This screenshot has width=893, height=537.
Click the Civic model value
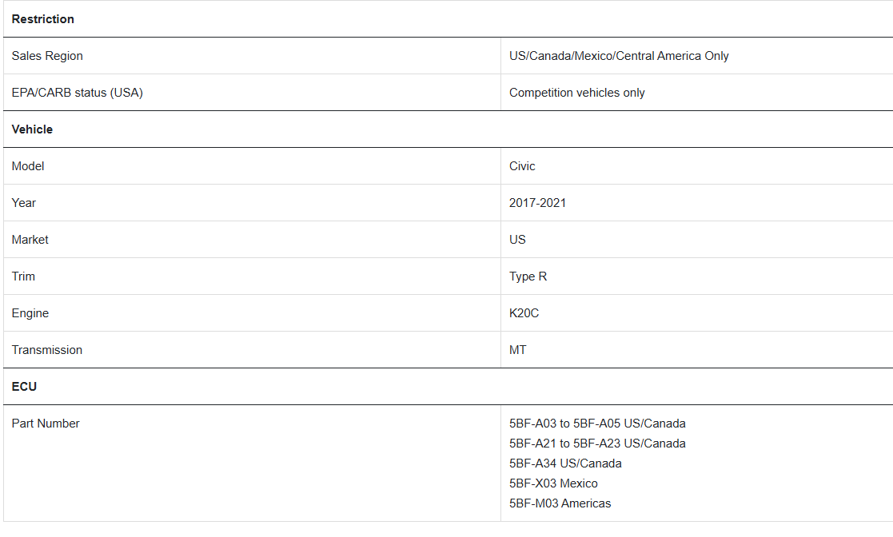[x=522, y=165]
